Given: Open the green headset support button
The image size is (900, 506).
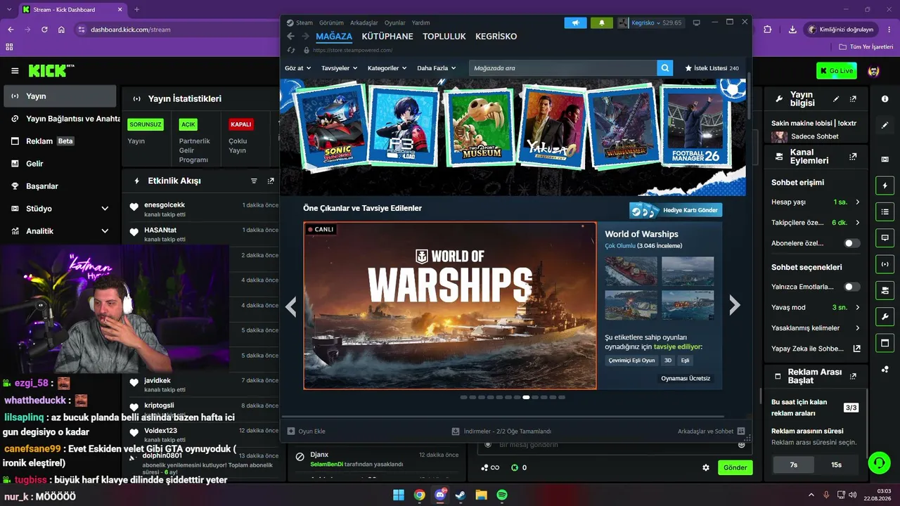Looking at the screenshot, I should click(879, 462).
